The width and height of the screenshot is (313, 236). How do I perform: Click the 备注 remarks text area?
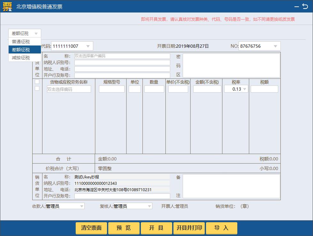click(232, 186)
